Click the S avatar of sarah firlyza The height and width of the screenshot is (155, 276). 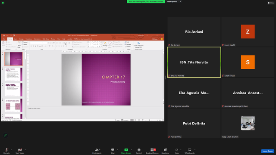pos(248,62)
